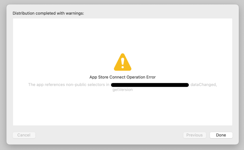Go back with the Previous button
Viewport: 244px width, 150px height.
click(194, 135)
